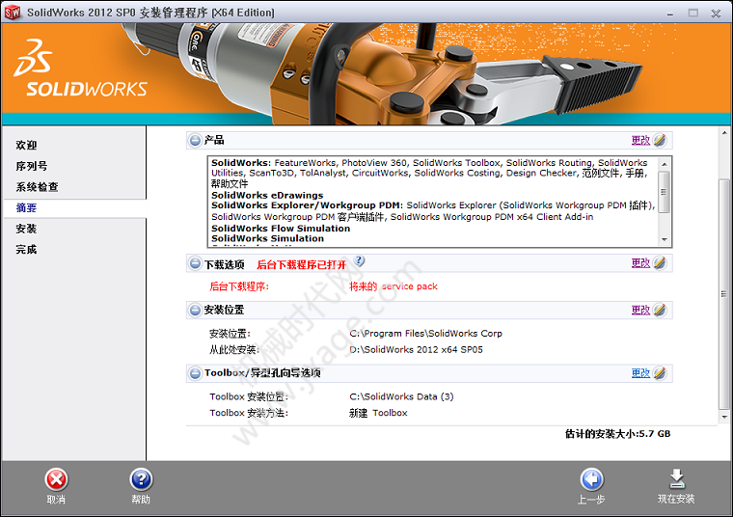Click 更改 link for 安装位置
Viewport: 733px width, 517px height.
[x=640, y=310]
